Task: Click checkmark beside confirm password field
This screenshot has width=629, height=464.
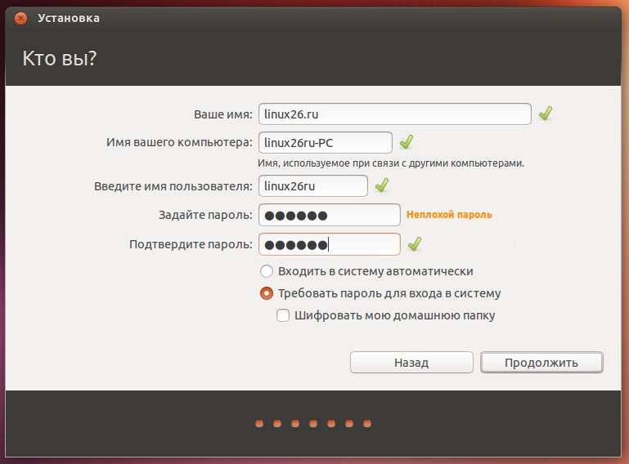Action: point(415,243)
